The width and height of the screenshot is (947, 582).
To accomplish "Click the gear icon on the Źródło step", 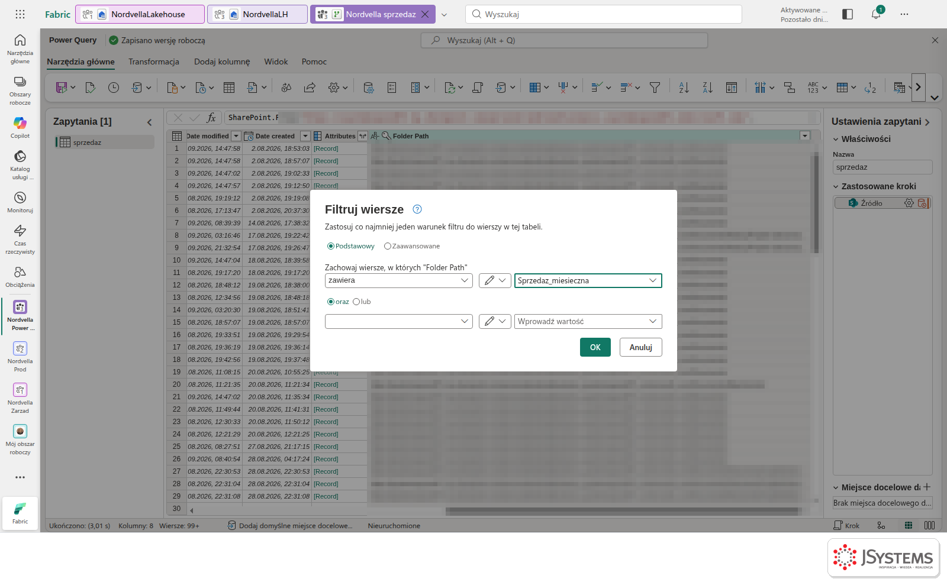I will [x=909, y=203].
